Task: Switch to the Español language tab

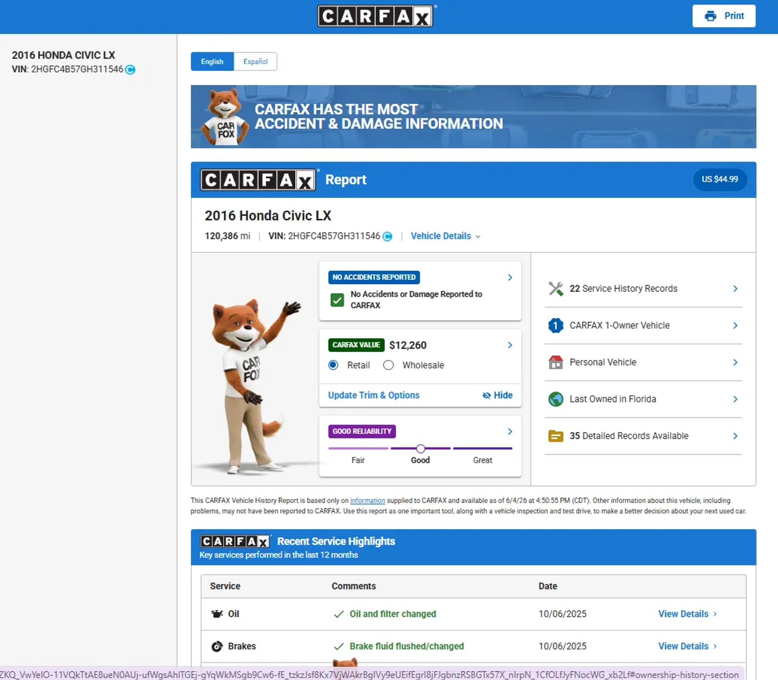Action: 256,61
